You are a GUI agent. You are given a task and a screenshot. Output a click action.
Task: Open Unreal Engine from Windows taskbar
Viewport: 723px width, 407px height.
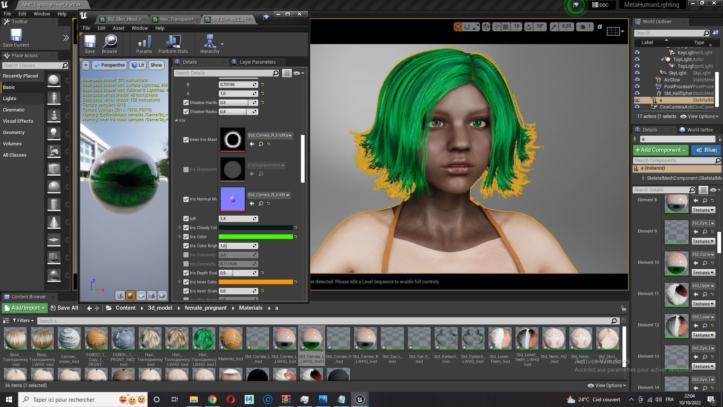point(360,399)
